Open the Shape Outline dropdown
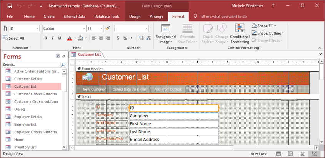The width and height of the screenshot is (325, 158). coord(267,33)
